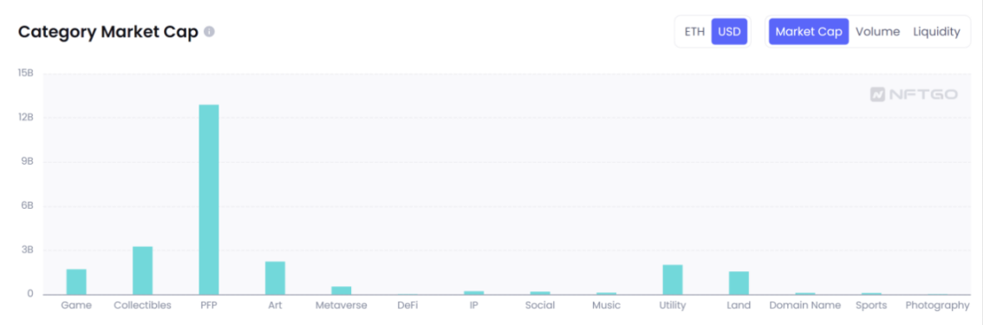This screenshot has height=325, width=983.
Task: Click the Sports axis label
Action: coord(871,306)
